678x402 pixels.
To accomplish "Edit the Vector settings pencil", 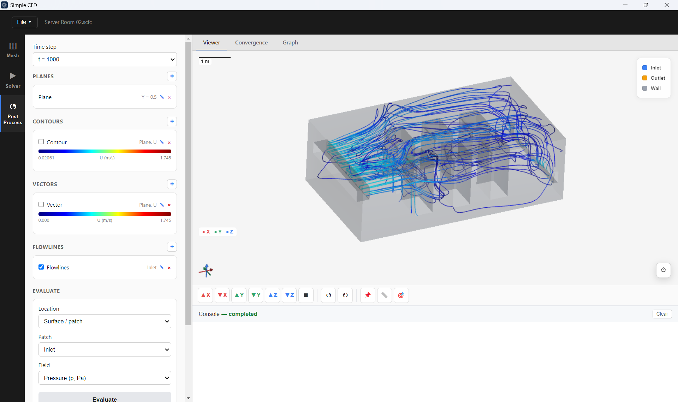I will tap(162, 205).
